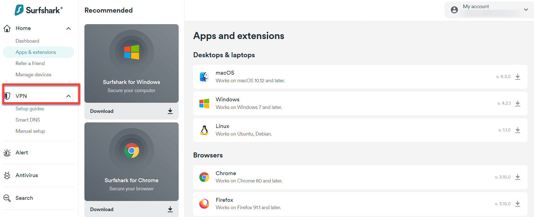Click the 'Browsers' heading
This screenshot has width=534, height=217.
(x=208, y=155)
